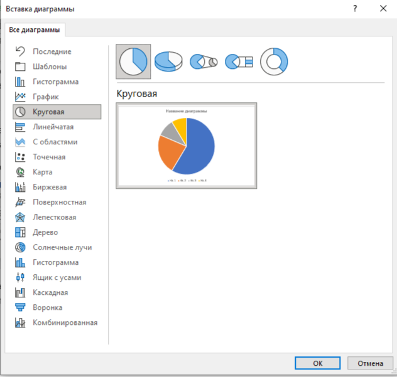Viewport: 397px width, 377px height.
Task: Select Комбинированная combo chart category
Action: (x=65, y=322)
